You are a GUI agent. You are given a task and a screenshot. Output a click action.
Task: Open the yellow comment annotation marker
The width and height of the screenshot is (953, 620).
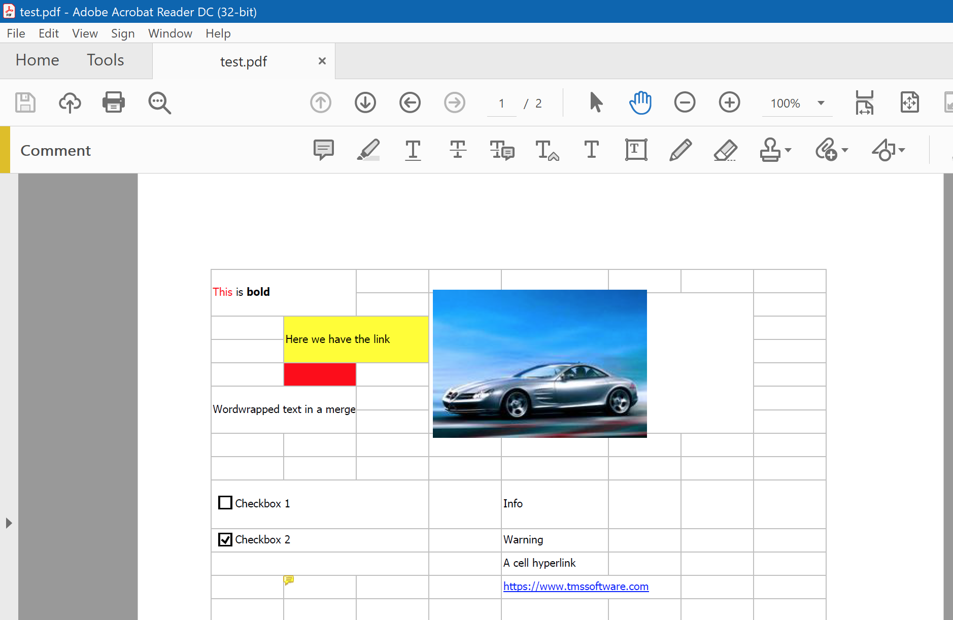pyautogui.click(x=289, y=580)
